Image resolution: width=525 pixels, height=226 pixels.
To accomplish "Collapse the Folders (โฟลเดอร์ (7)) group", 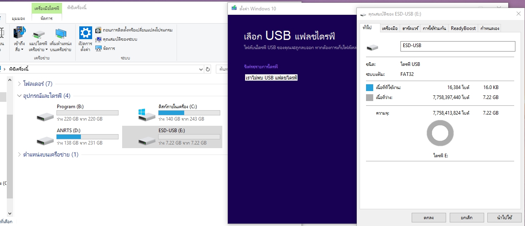I will [x=20, y=84].
